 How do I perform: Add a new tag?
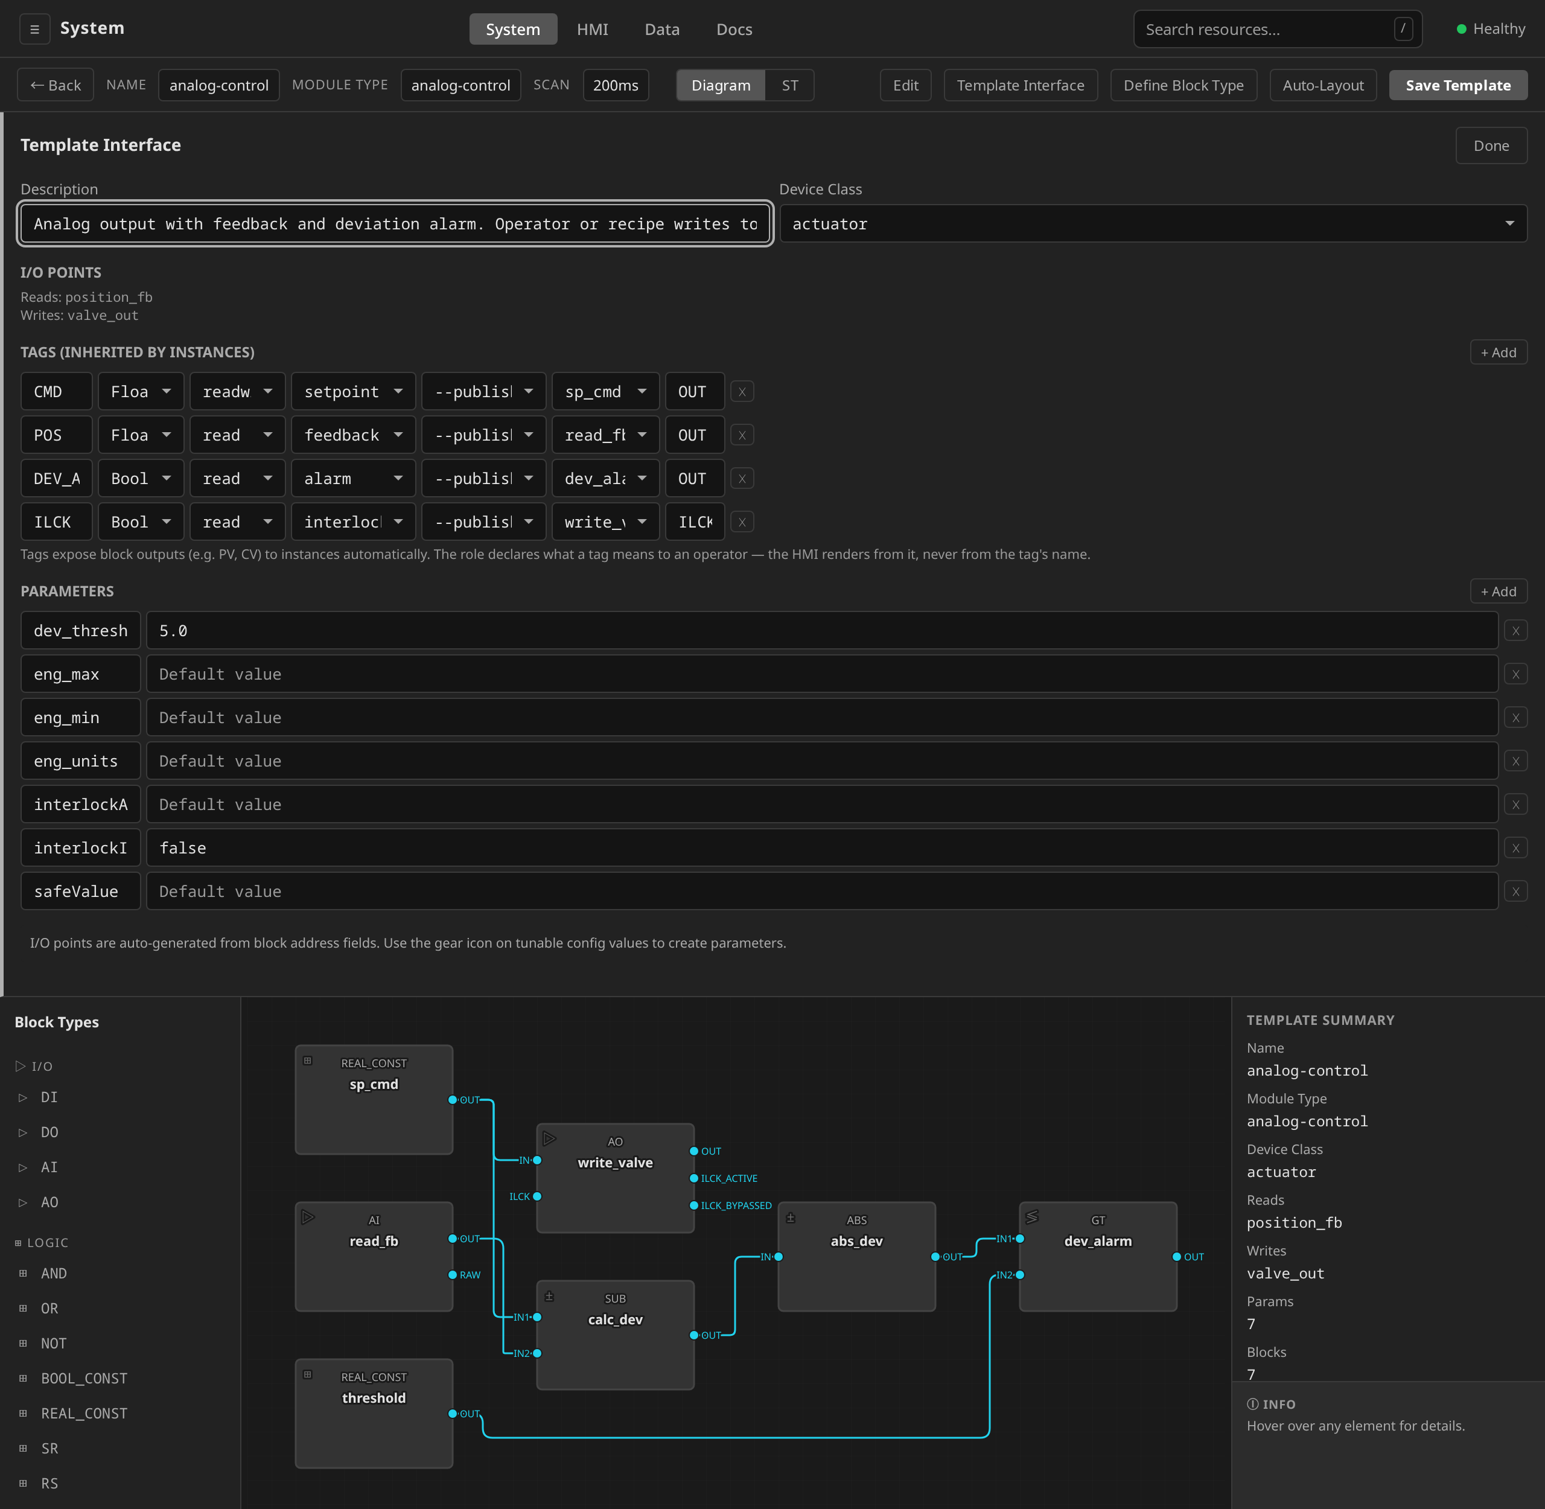tap(1499, 353)
